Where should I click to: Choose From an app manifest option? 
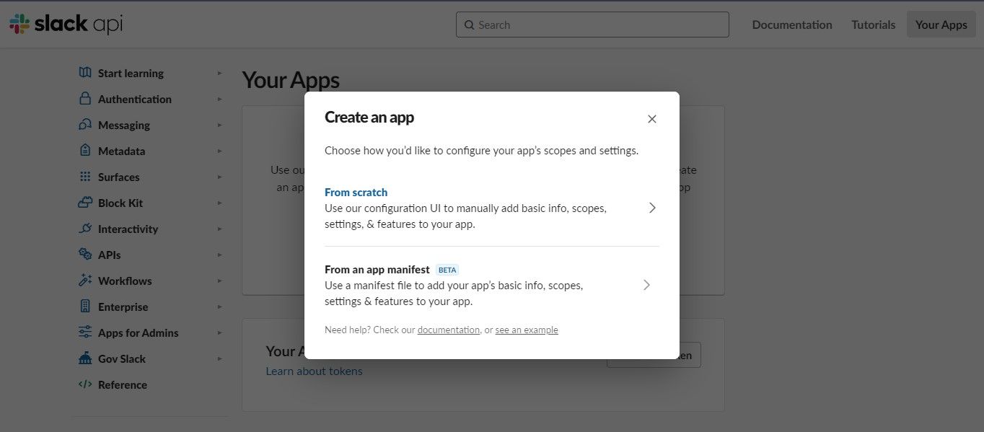point(376,269)
